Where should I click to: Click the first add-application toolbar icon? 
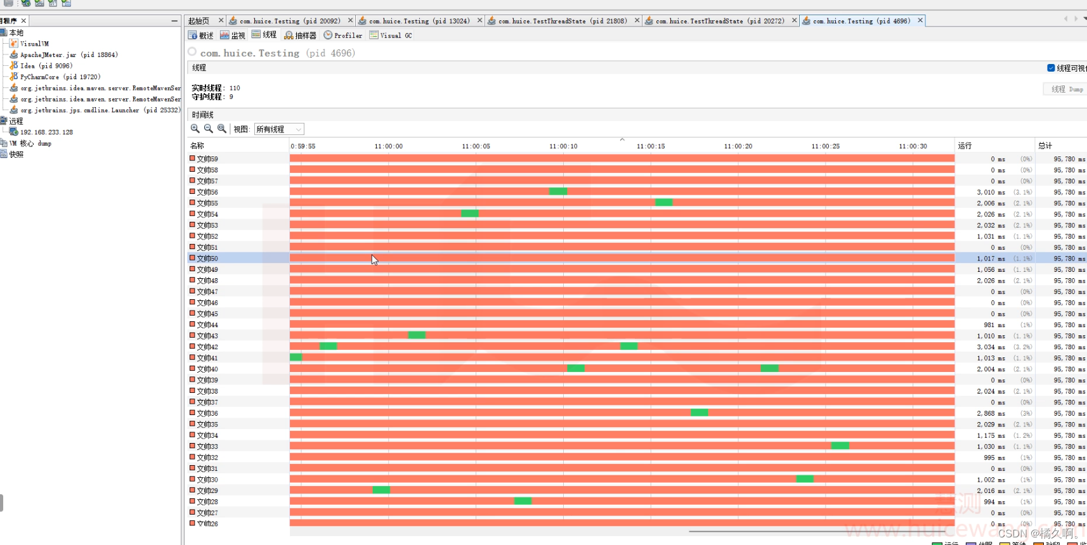(x=25, y=3)
